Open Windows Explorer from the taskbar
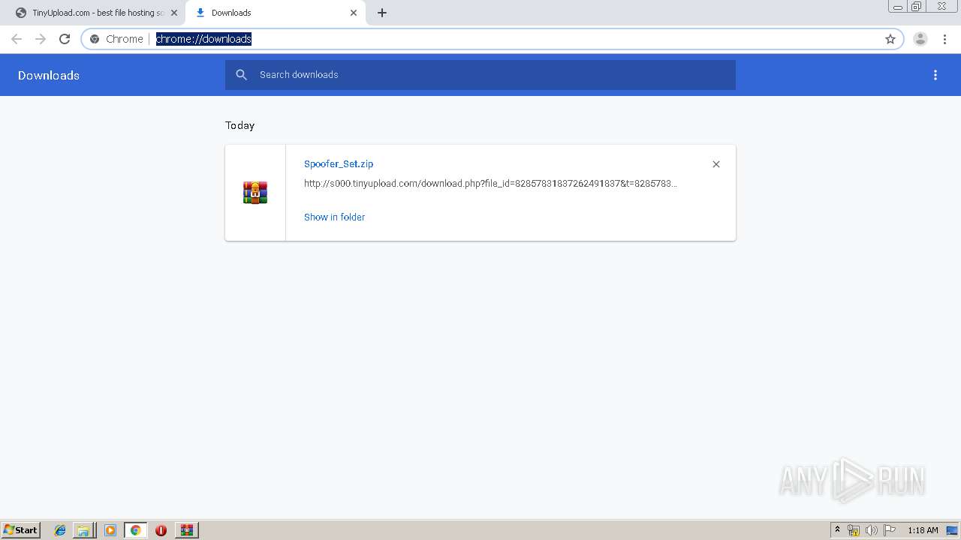961x540 pixels. click(x=83, y=530)
